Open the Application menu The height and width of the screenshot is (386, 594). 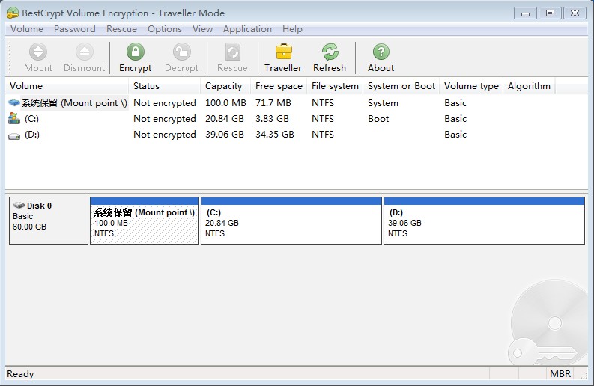(x=247, y=29)
